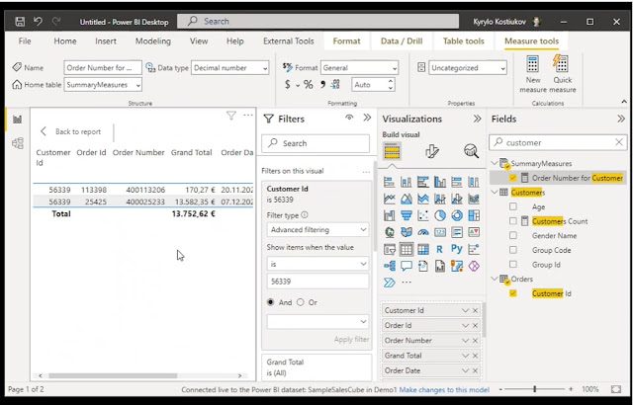This screenshot has height=405, width=633.
Task: Open the Quick measure tool
Action: click(562, 74)
